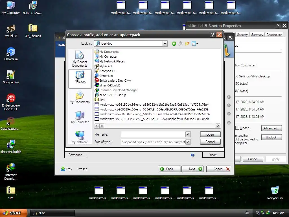Image resolution: width=289 pixels, height=217 pixels.
Task: Click the blue help icon in nLite
Action: [192, 155]
